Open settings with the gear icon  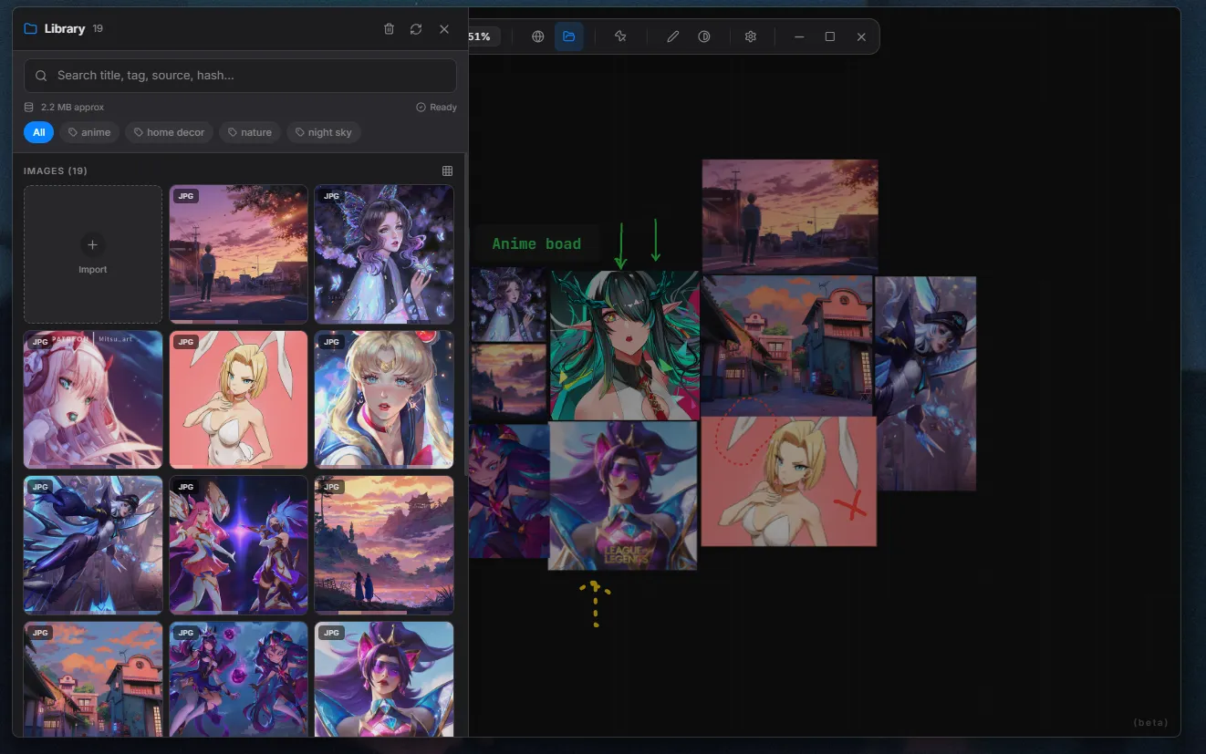coord(751,36)
